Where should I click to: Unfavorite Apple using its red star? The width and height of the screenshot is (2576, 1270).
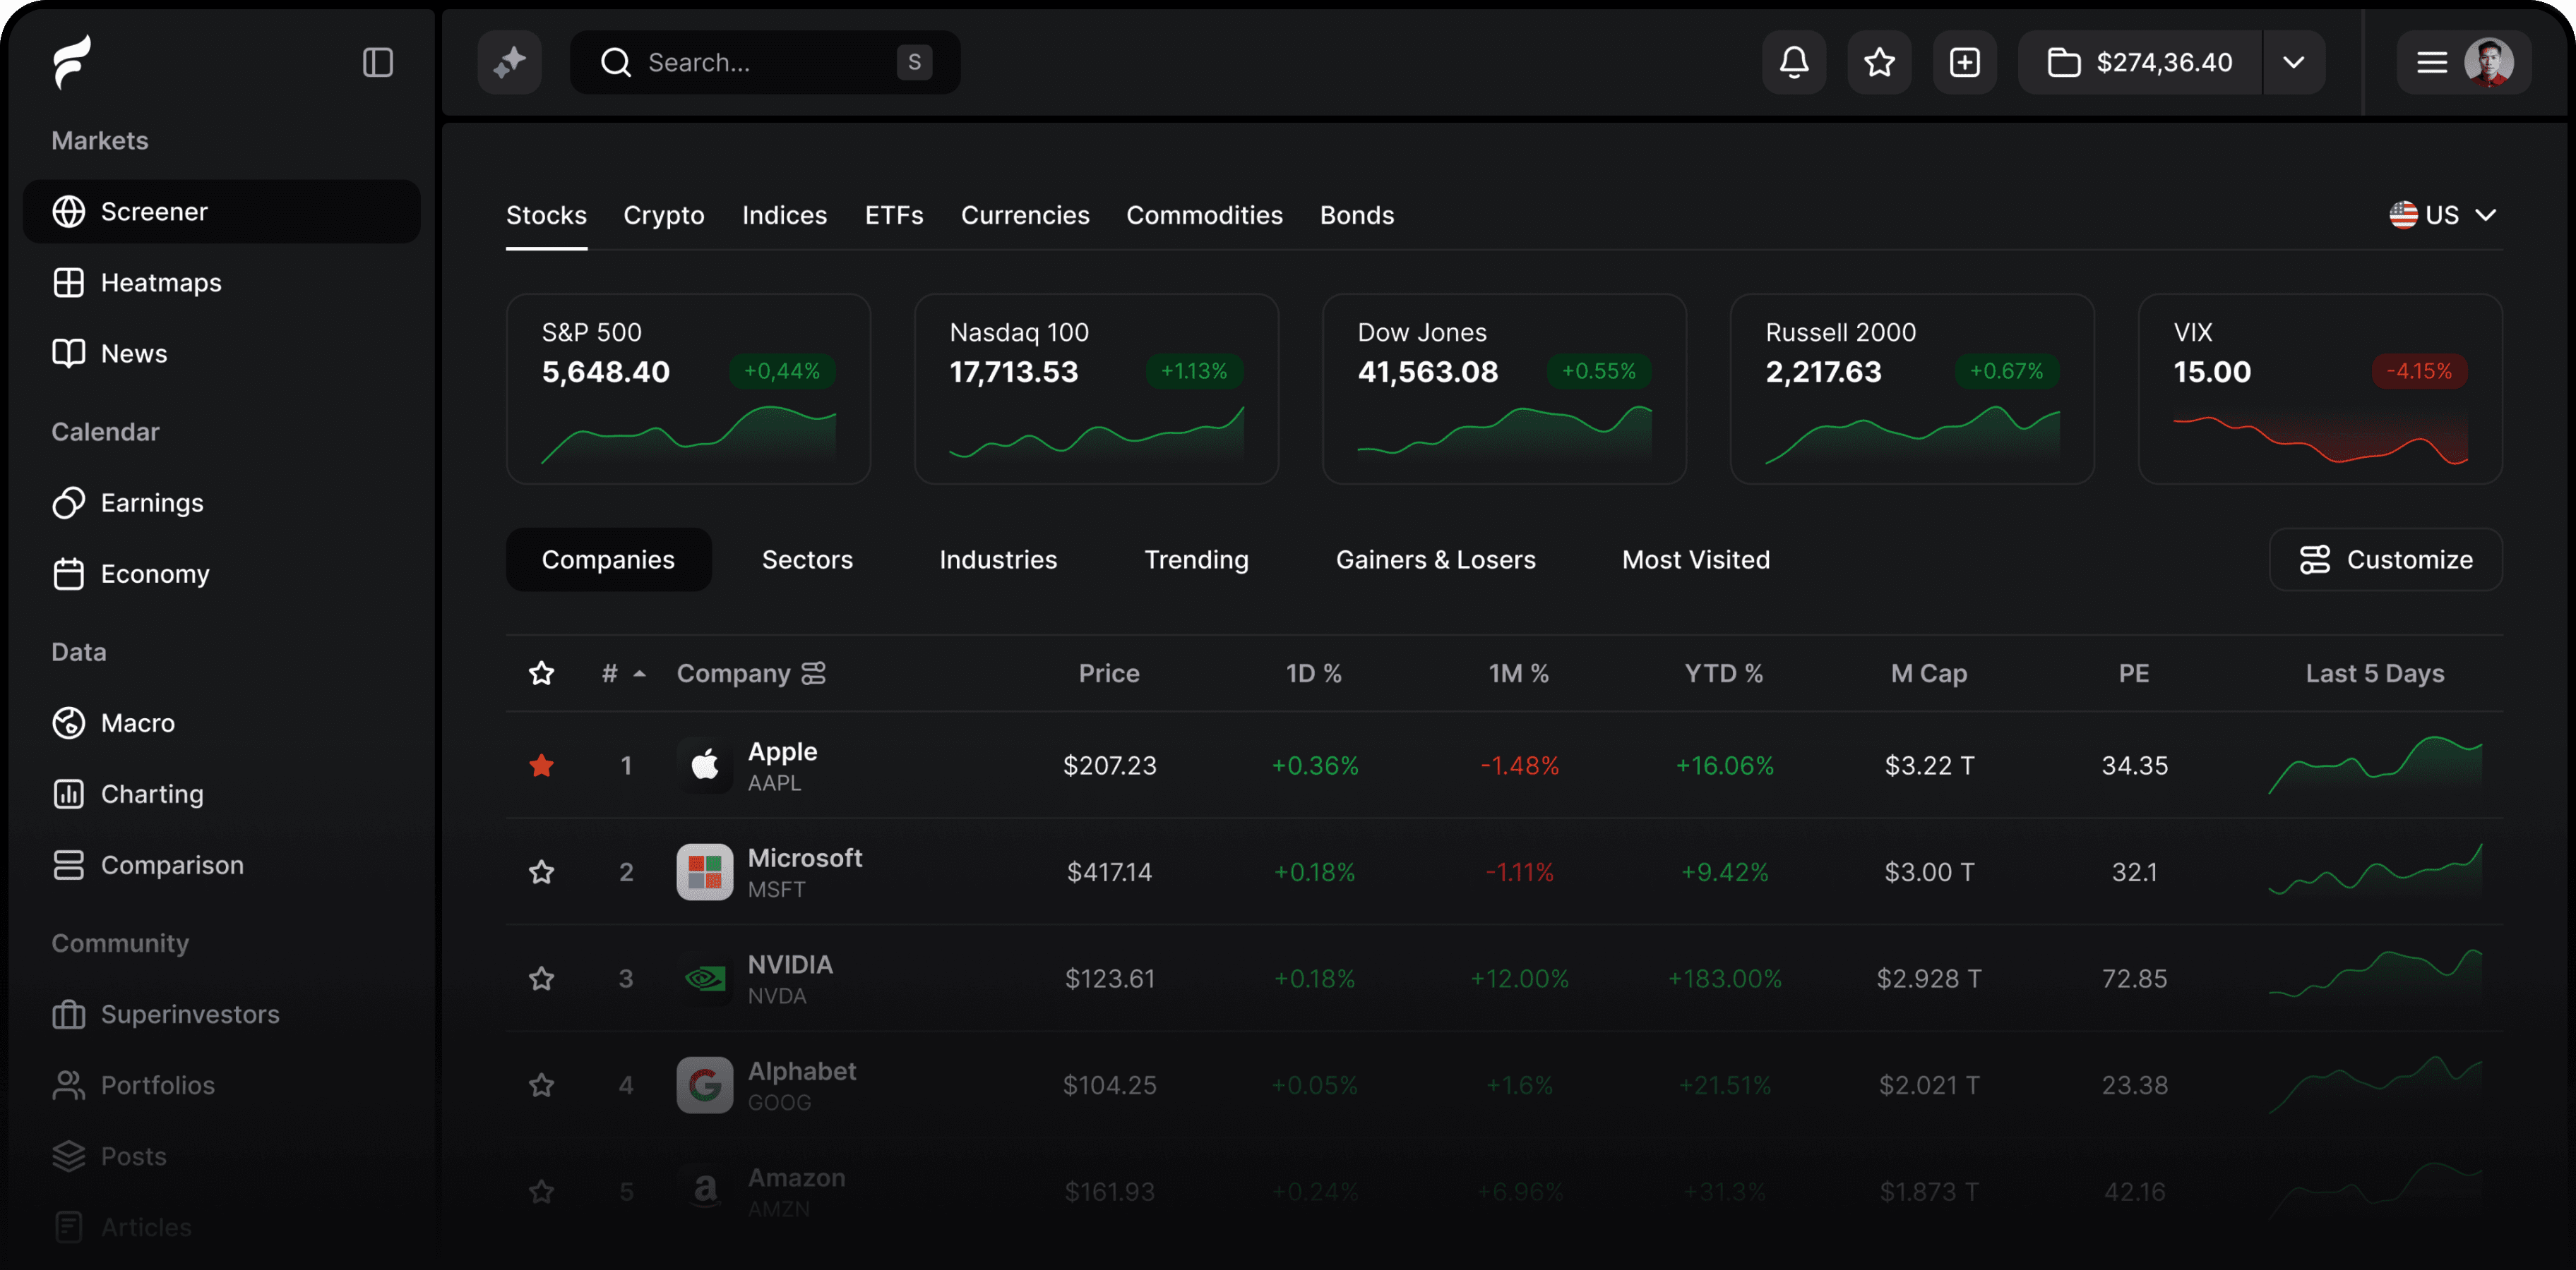pos(541,766)
